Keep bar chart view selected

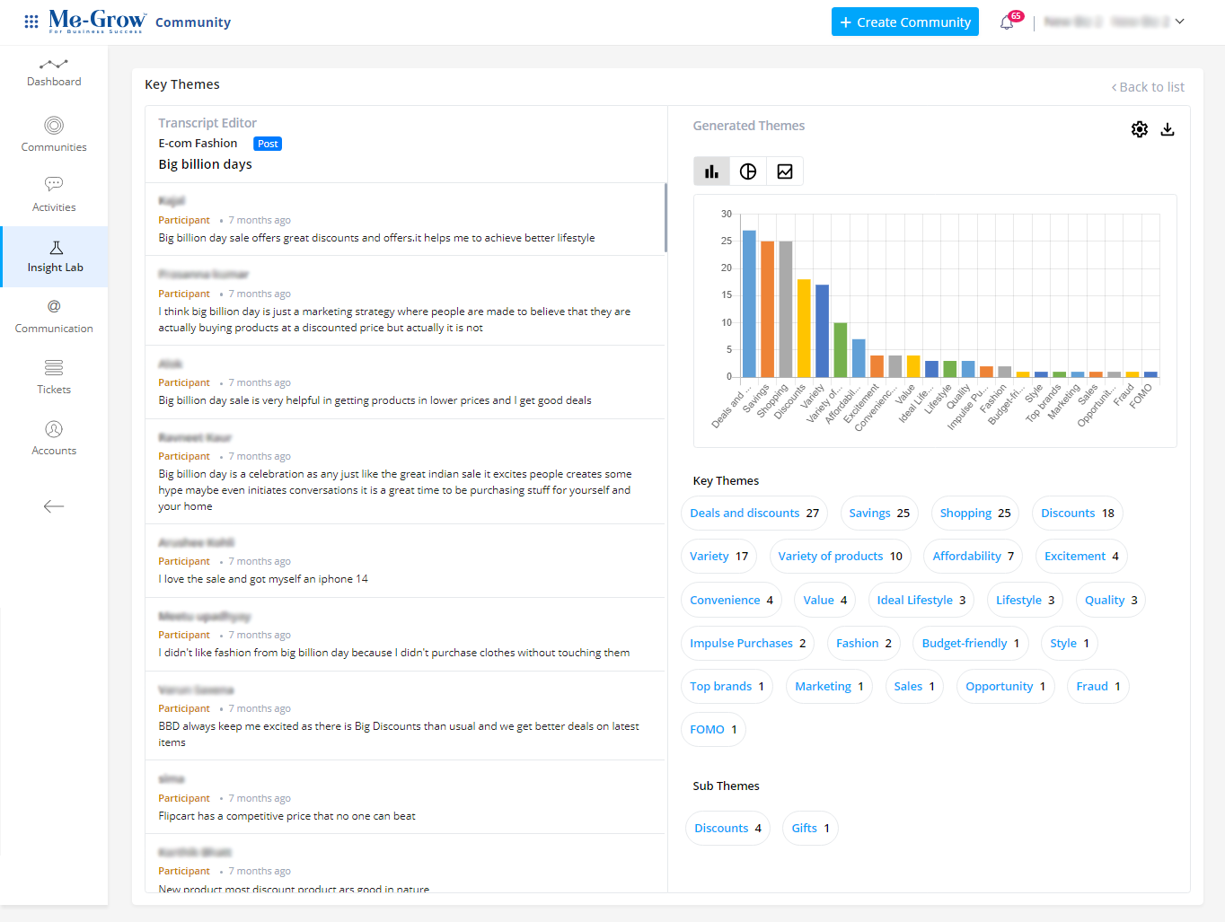click(711, 171)
